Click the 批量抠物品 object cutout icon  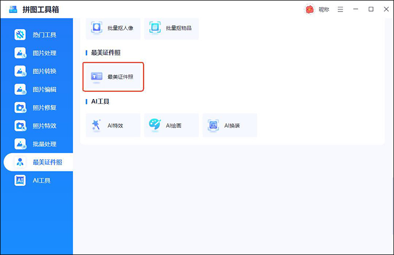click(x=155, y=28)
